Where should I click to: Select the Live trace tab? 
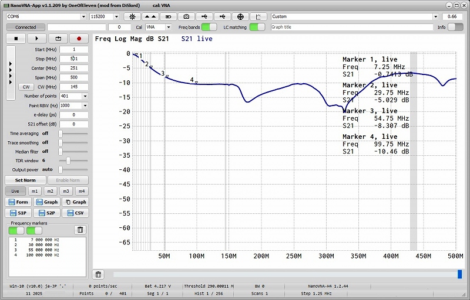(15, 191)
